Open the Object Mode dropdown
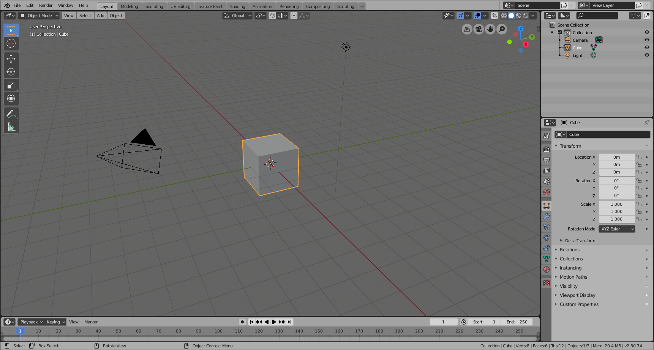 point(39,16)
